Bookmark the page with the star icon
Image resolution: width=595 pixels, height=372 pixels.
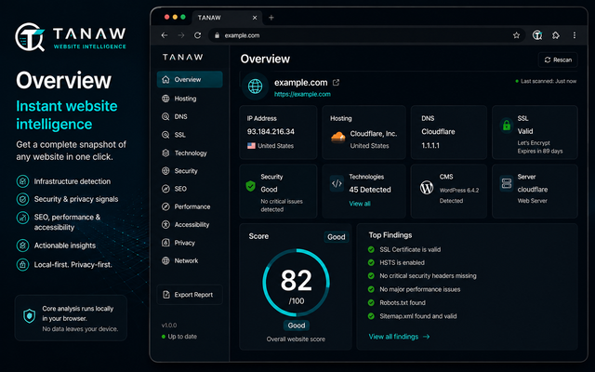tap(516, 35)
